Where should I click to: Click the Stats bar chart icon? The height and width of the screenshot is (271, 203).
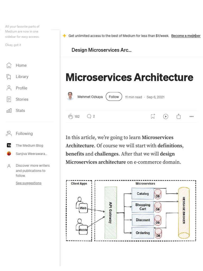pyautogui.click(x=9, y=110)
